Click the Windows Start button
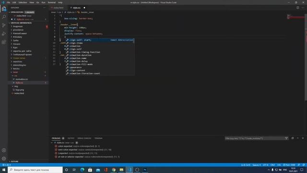The width and height of the screenshot is (307, 173). (x=4, y=170)
